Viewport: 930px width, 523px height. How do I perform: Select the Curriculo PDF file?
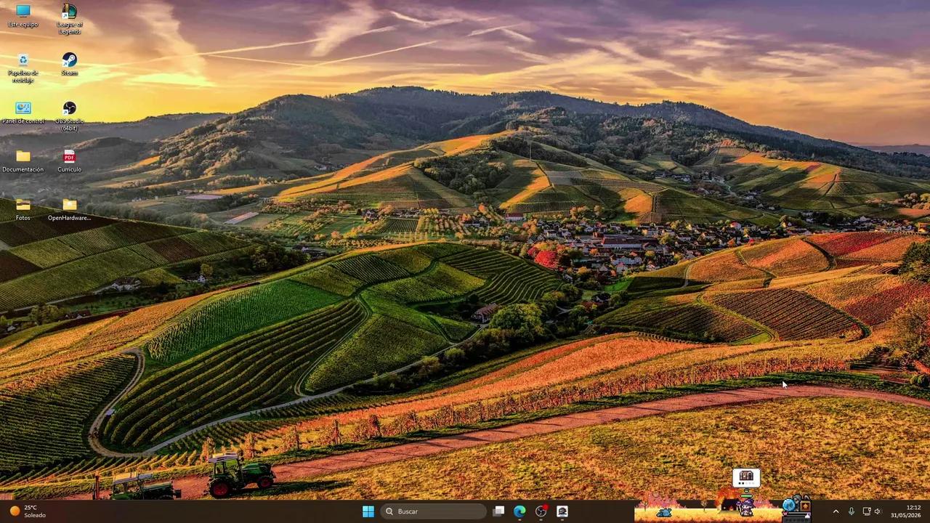[x=69, y=161]
